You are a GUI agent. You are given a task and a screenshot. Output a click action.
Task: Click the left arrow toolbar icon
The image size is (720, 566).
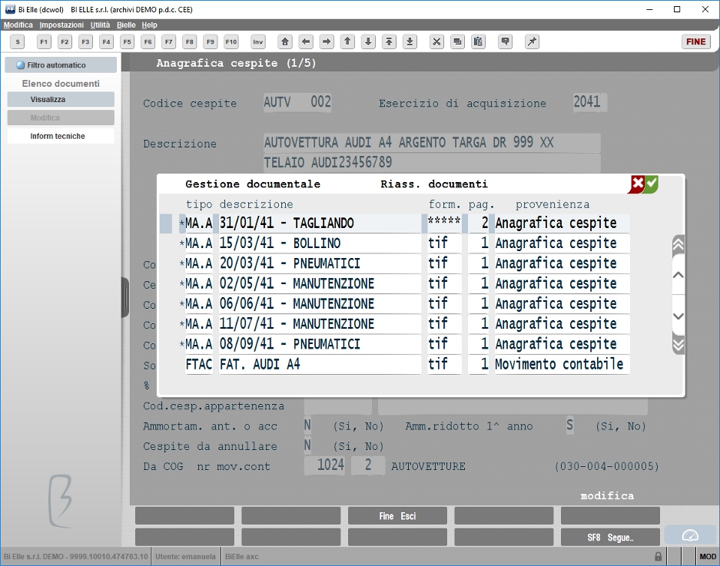coord(306,41)
